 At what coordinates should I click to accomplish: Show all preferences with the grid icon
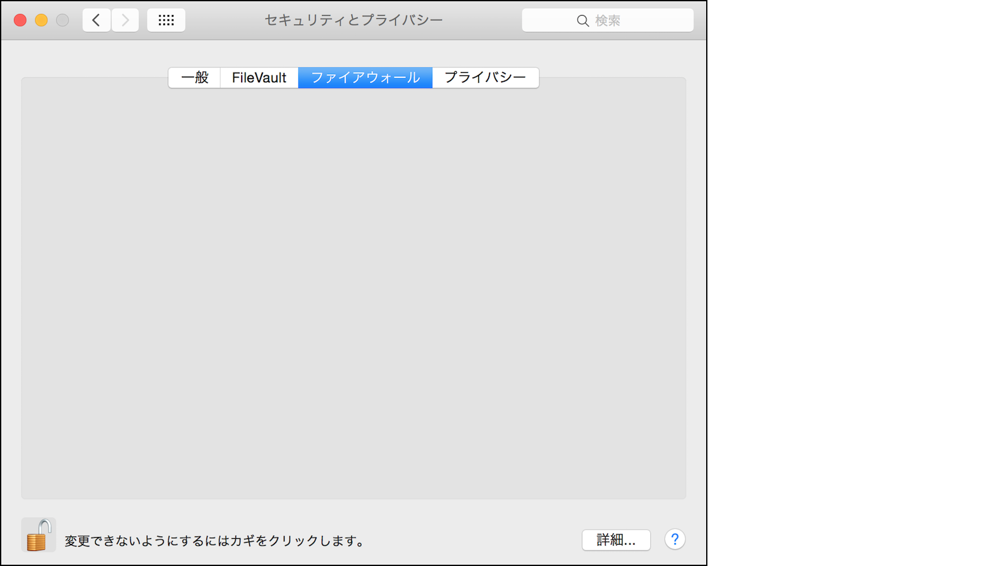(x=166, y=21)
